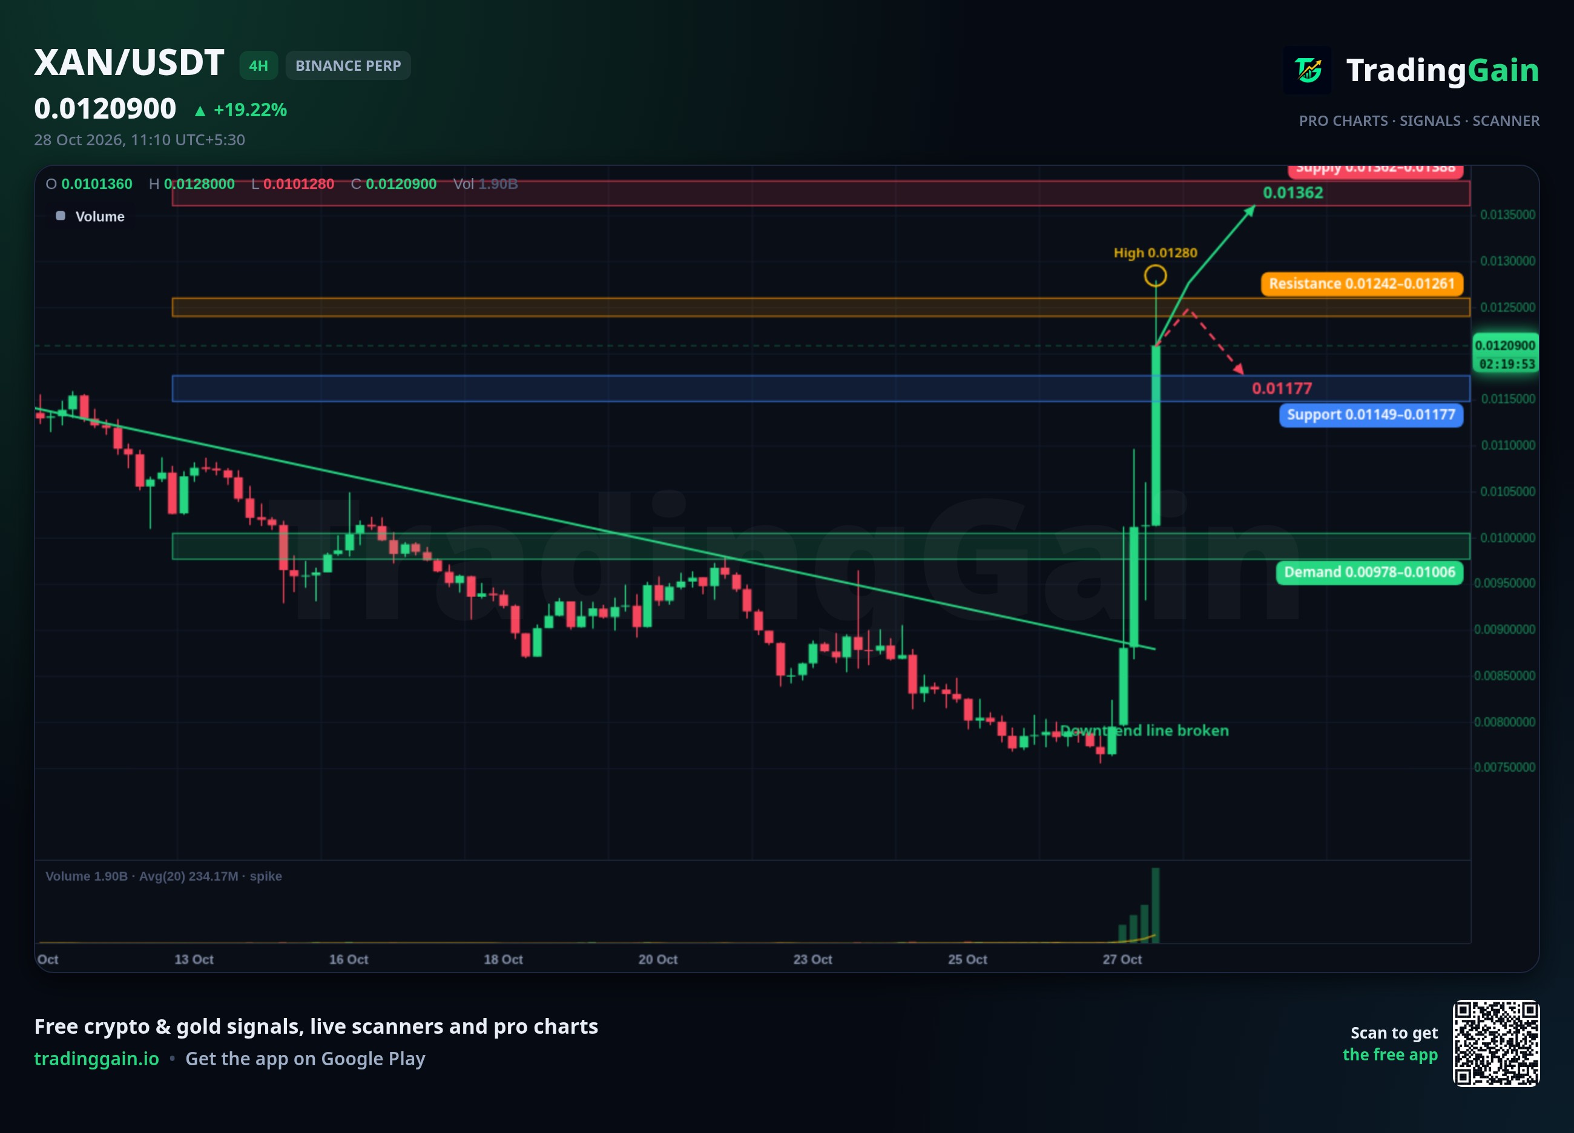Click the TradingGain brand name text
This screenshot has width=1574, height=1133.
point(1443,70)
